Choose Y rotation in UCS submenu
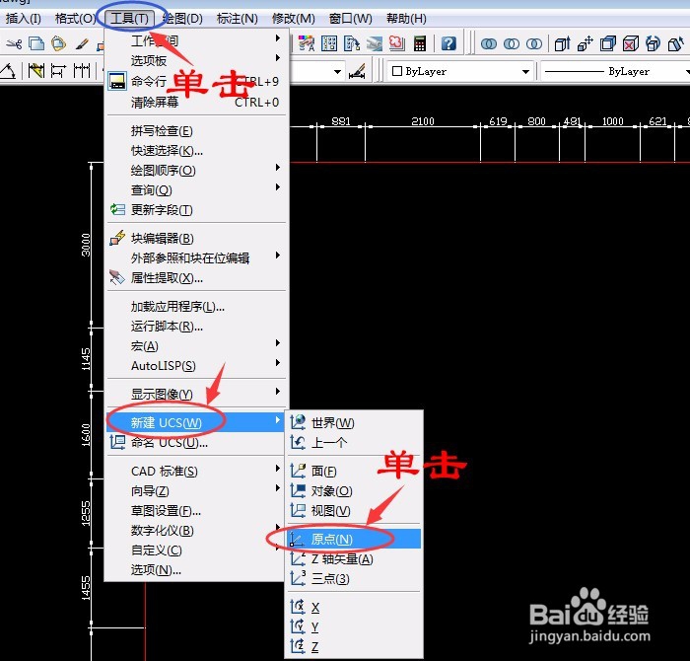 354,626
